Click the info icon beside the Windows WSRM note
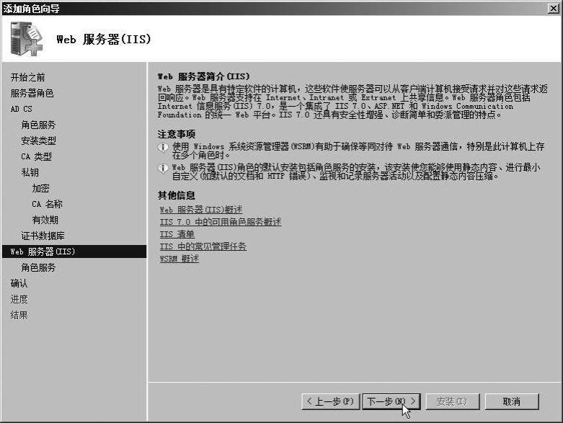Viewport: 563px width, 423px height. coord(163,147)
